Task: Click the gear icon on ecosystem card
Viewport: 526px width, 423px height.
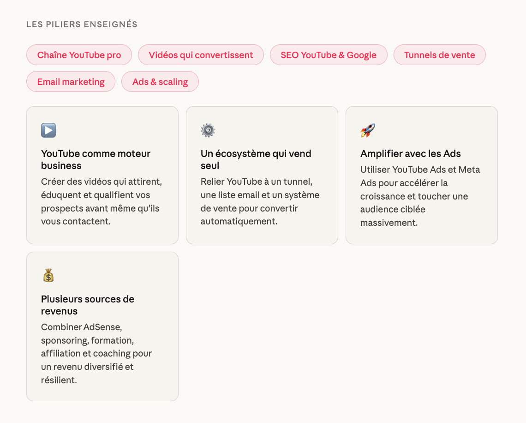Action: [208, 130]
